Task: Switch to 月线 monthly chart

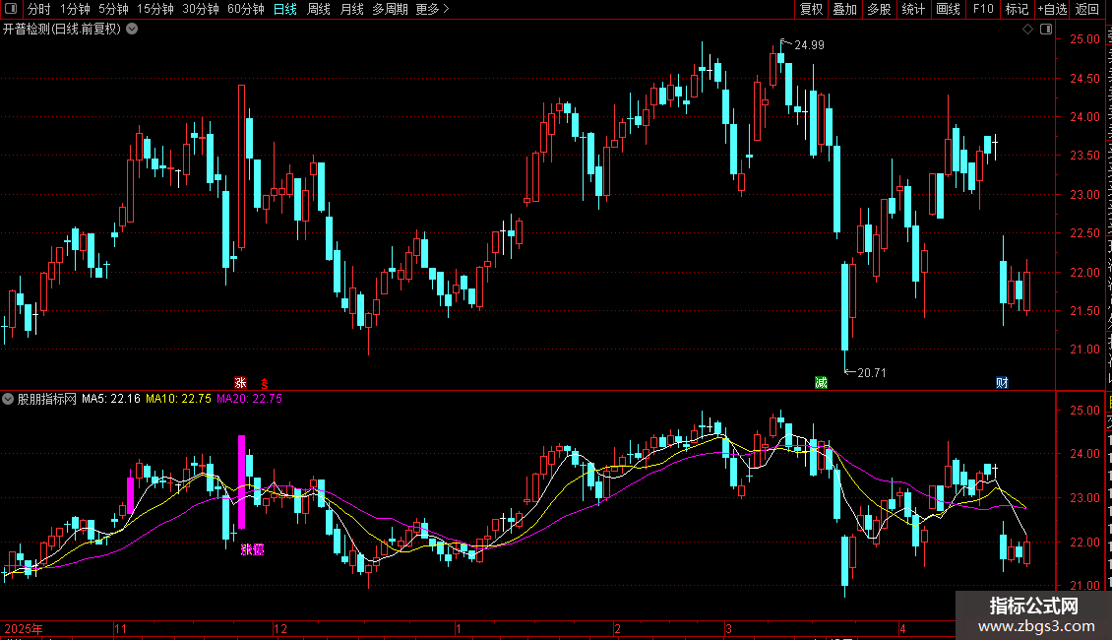Action: coord(351,9)
